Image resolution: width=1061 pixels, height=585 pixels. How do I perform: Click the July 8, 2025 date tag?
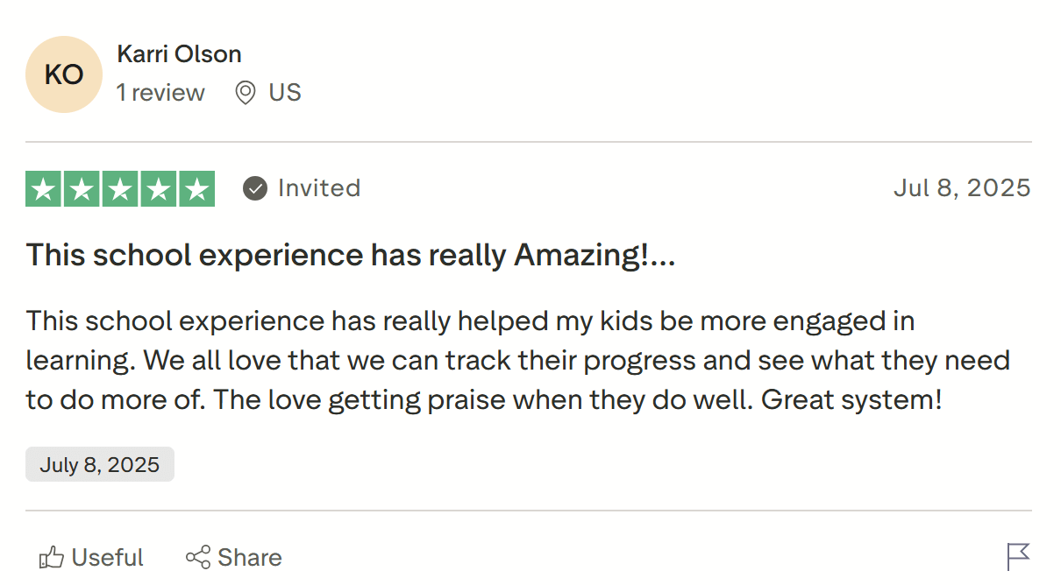click(99, 464)
